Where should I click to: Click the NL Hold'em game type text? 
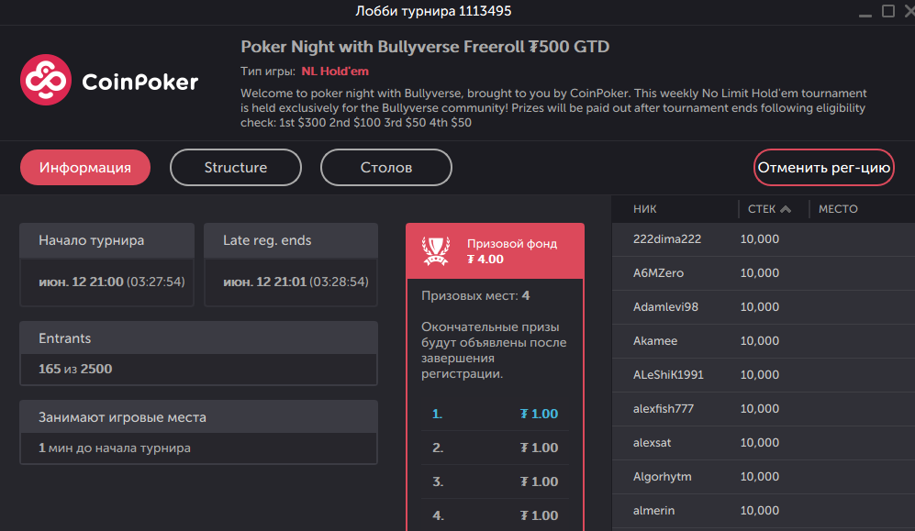pyautogui.click(x=335, y=72)
